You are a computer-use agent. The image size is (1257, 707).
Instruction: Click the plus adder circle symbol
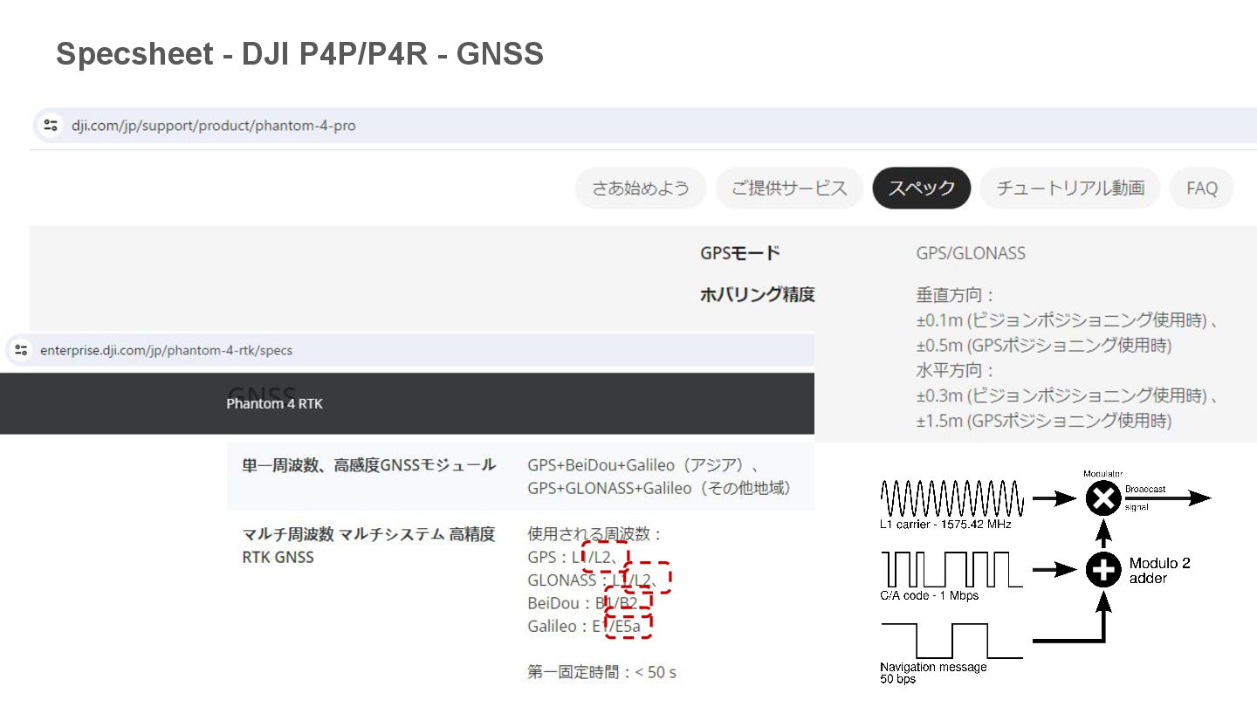1103,570
